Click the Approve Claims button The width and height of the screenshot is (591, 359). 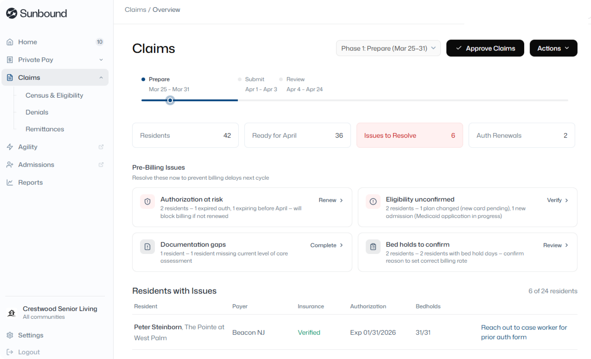tap(485, 48)
